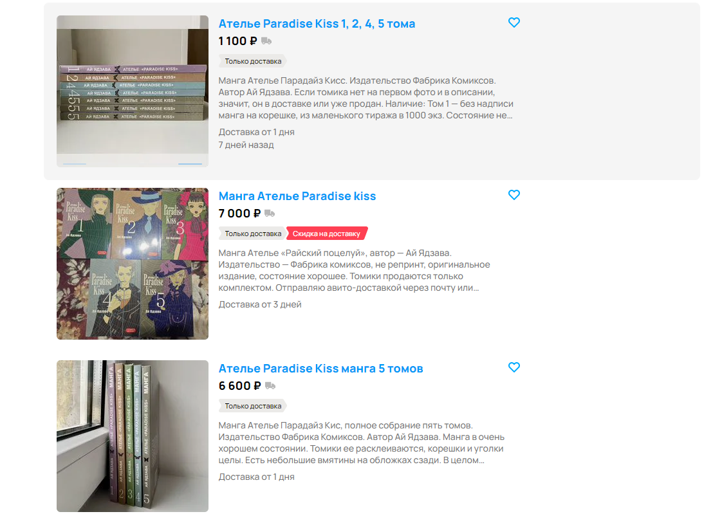Add the 7 000 ₽ manga listing to favorites
The width and height of the screenshot is (704, 532).
tap(514, 195)
